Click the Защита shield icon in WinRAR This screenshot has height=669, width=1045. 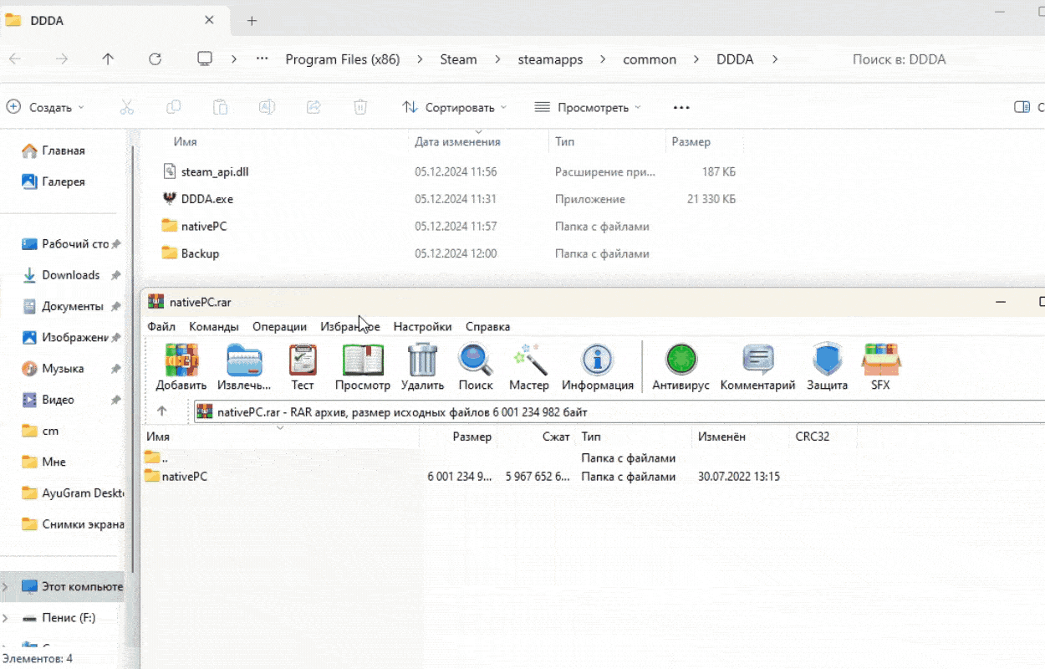pos(827,367)
